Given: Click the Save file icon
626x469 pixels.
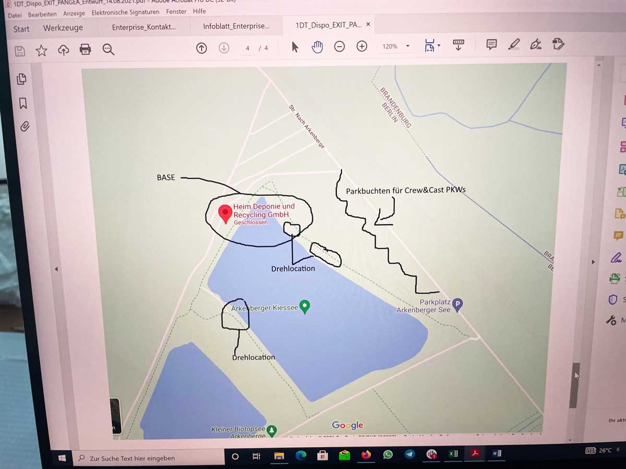Looking at the screenshot, I should (x=20, y=51).
